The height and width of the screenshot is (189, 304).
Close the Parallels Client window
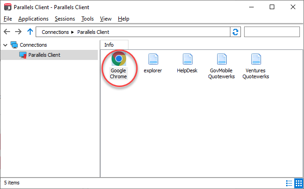tap(293, 7)
